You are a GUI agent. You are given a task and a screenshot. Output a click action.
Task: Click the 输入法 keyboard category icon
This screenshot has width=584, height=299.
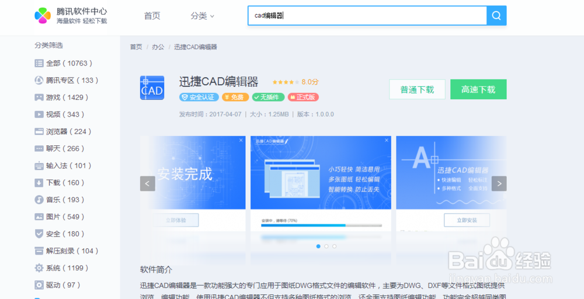[39, 166]
